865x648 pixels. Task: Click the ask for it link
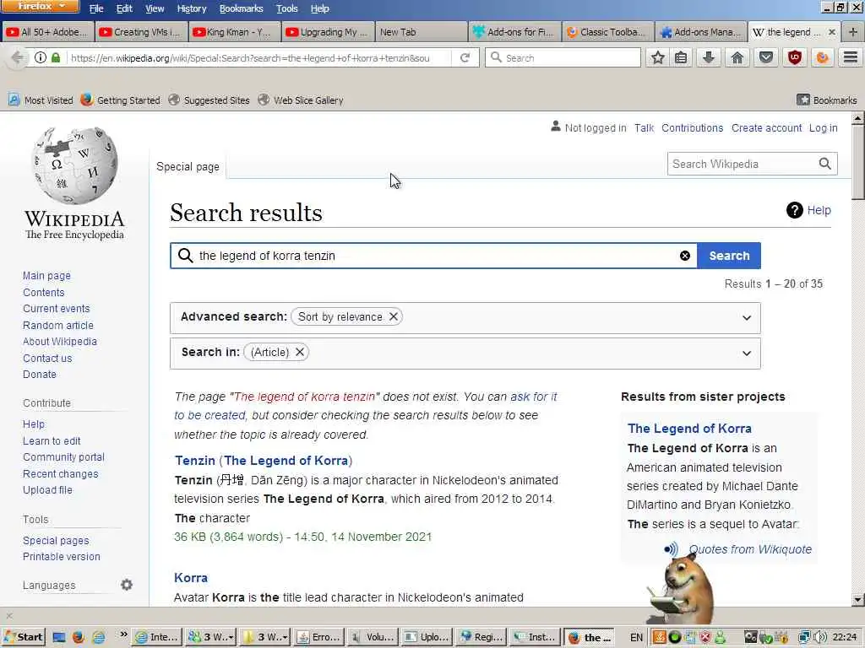(533, 397)
